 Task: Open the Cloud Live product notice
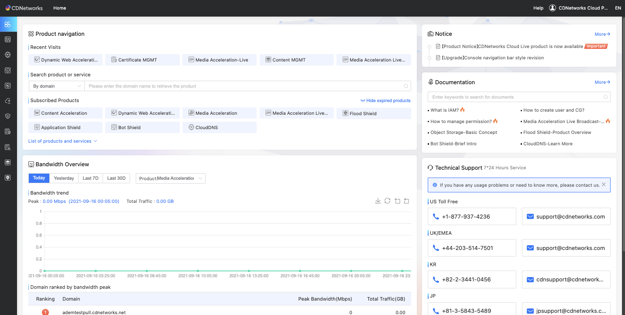tap(512, 46)
